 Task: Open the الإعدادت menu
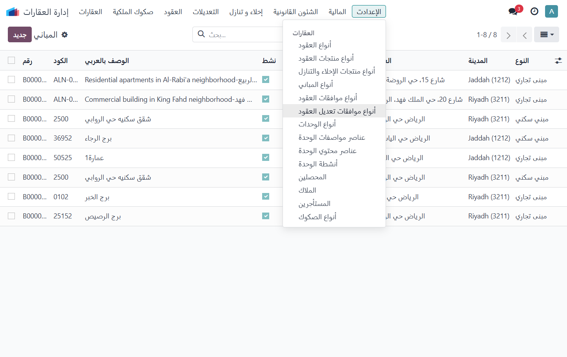click(369, 12)
